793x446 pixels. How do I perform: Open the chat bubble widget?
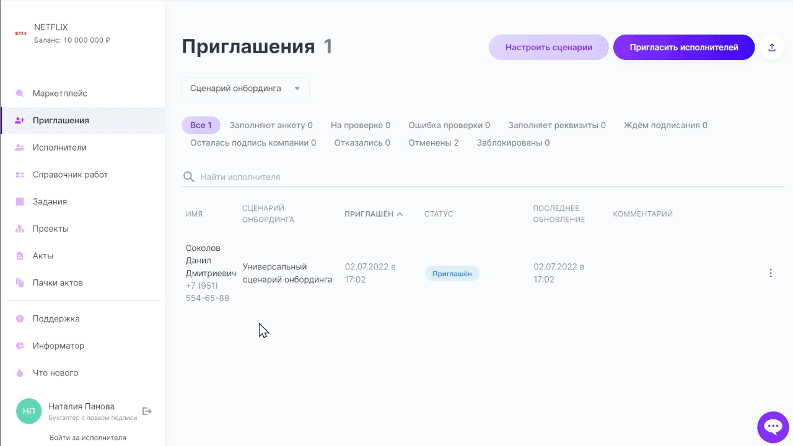click(773, 427)
